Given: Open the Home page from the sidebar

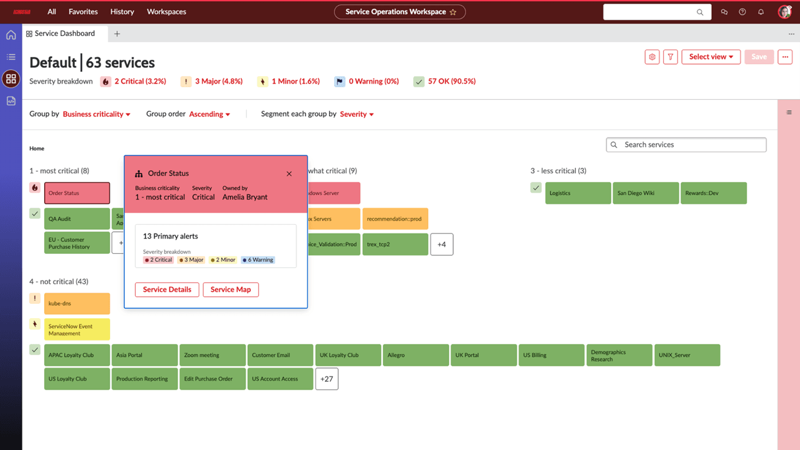Looking at the screenshot, I should pos(10,34).
